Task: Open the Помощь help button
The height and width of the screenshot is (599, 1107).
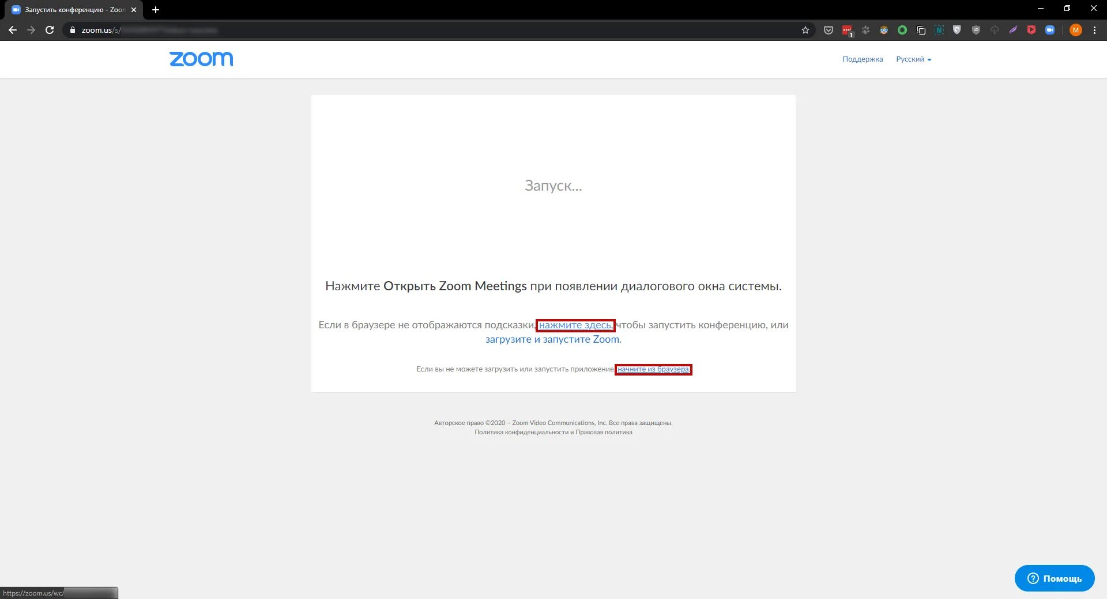Action: coord(1055,578)
